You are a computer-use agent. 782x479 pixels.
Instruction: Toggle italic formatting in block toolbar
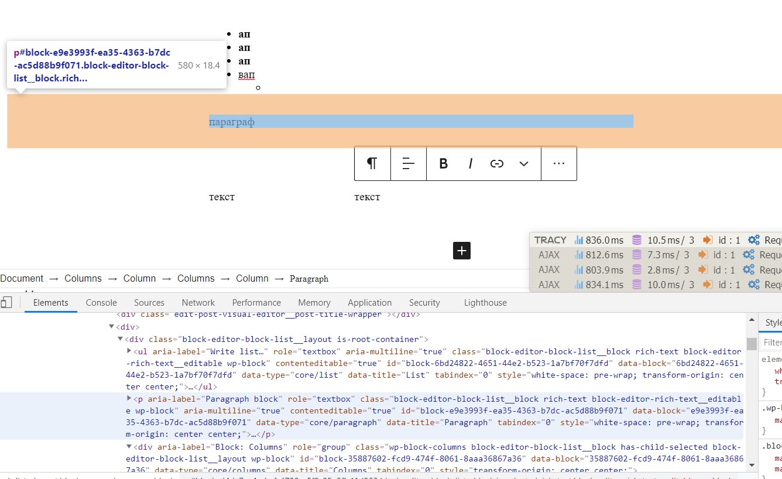coord(470,164)
